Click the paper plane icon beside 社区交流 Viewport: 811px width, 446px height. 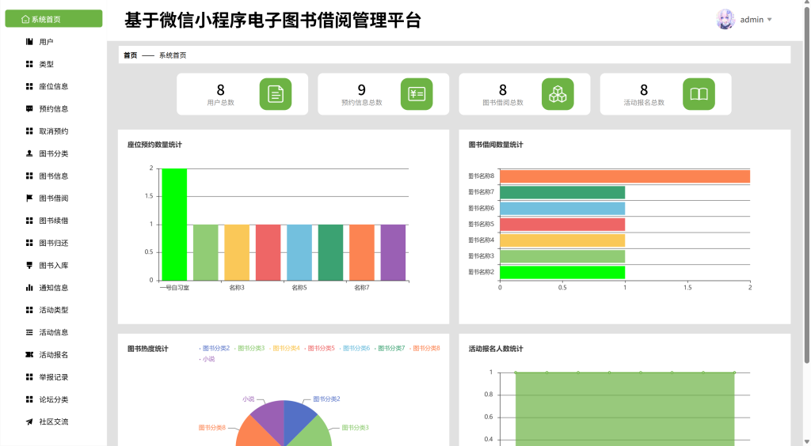point(29,421)
